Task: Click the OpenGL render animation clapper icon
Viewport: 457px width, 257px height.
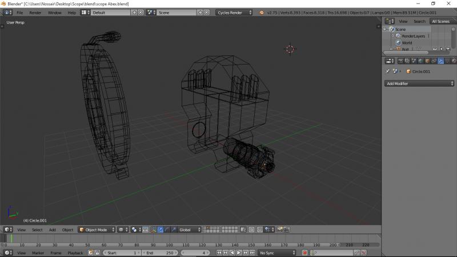Action: (x=287, y=230)
